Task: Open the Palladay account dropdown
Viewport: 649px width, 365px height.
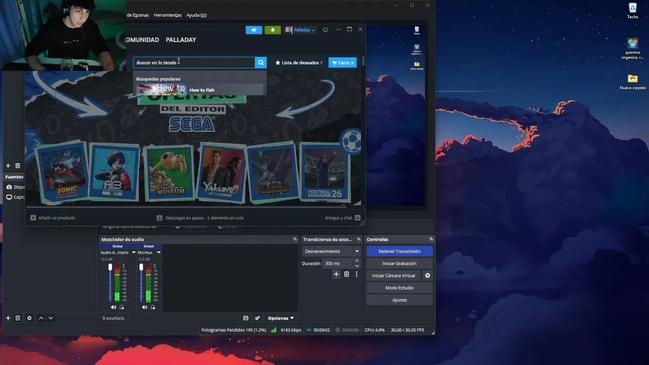Action: pos(300,30)
